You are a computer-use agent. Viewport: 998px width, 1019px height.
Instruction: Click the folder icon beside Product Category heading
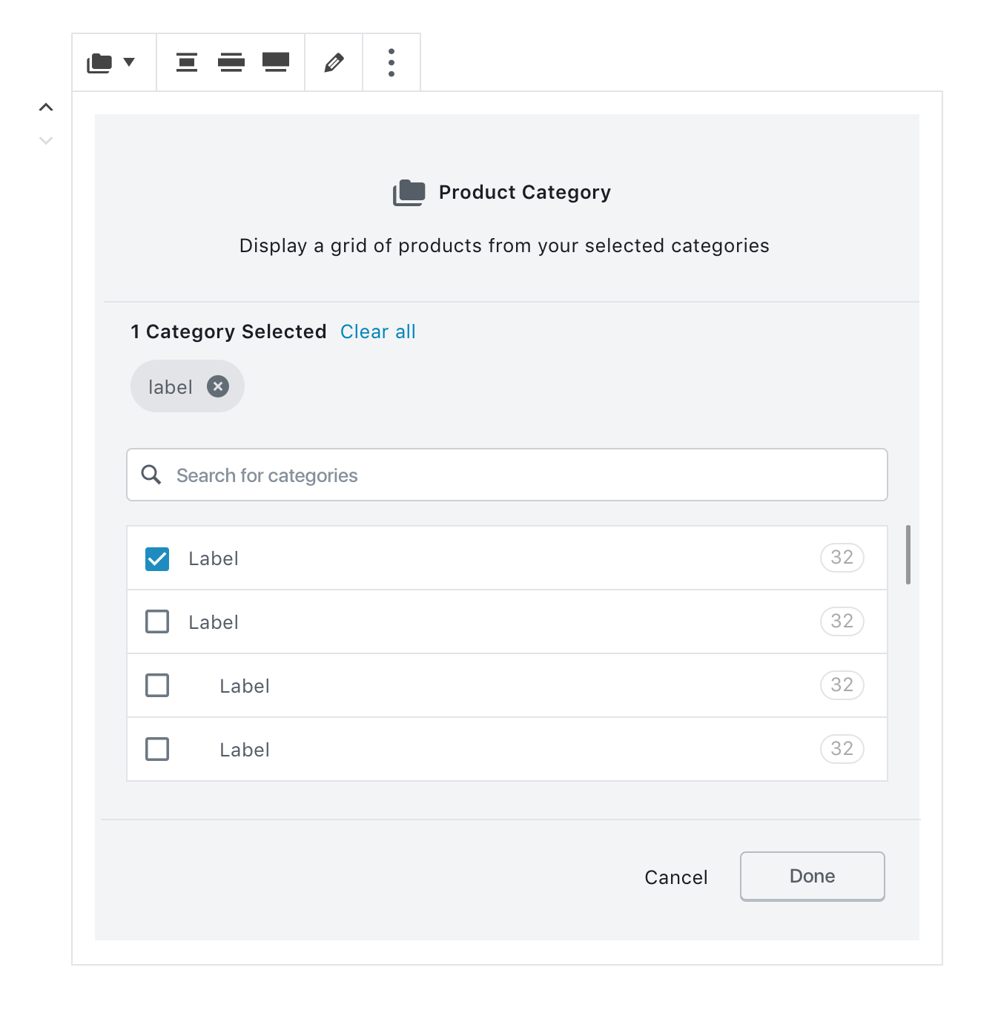[409, 191]
